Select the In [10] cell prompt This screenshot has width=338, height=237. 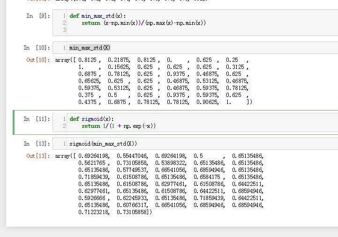click(x=37, y=48)
